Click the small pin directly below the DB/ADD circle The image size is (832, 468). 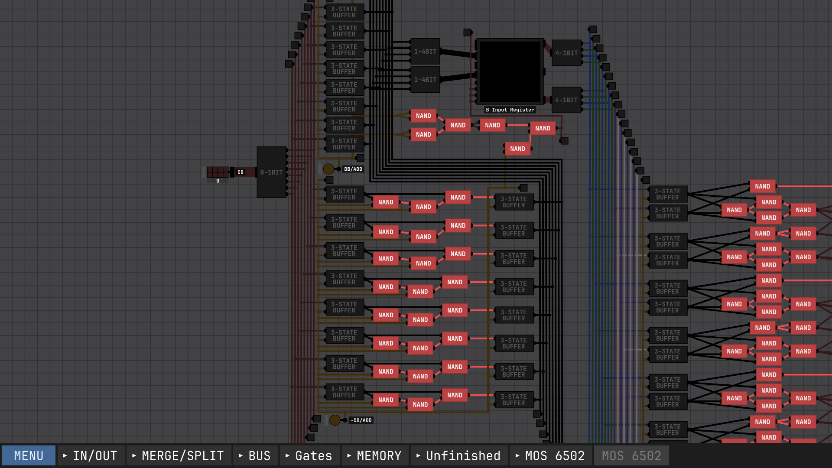330,180
